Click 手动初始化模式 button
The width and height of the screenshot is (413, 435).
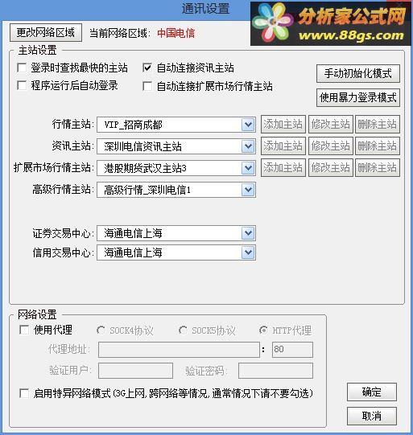pyautogui.click(x=358, y=73)
